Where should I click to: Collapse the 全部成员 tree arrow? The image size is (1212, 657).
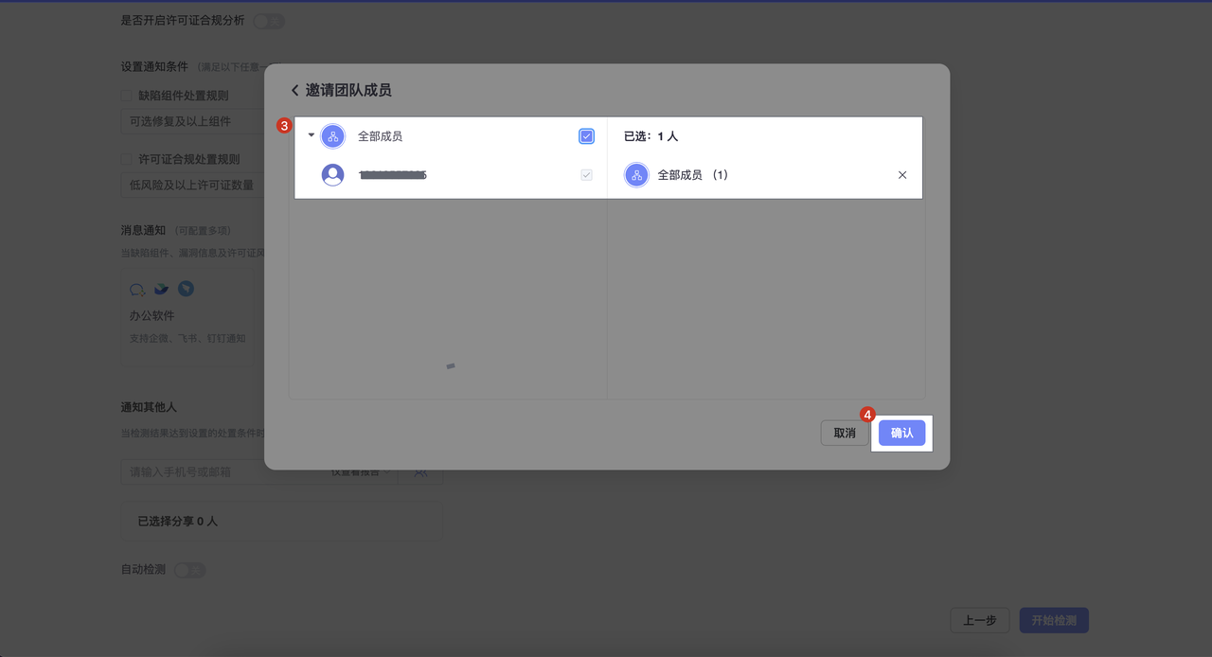pyautogui.click(x=311, y=135)
